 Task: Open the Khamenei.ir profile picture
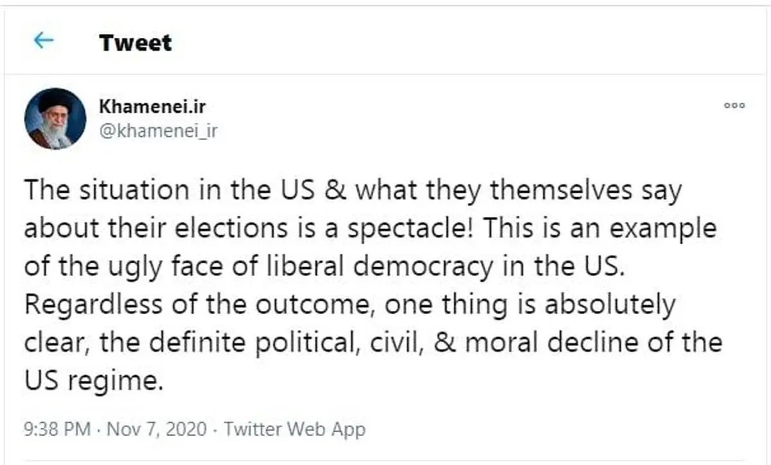[55, 118]
